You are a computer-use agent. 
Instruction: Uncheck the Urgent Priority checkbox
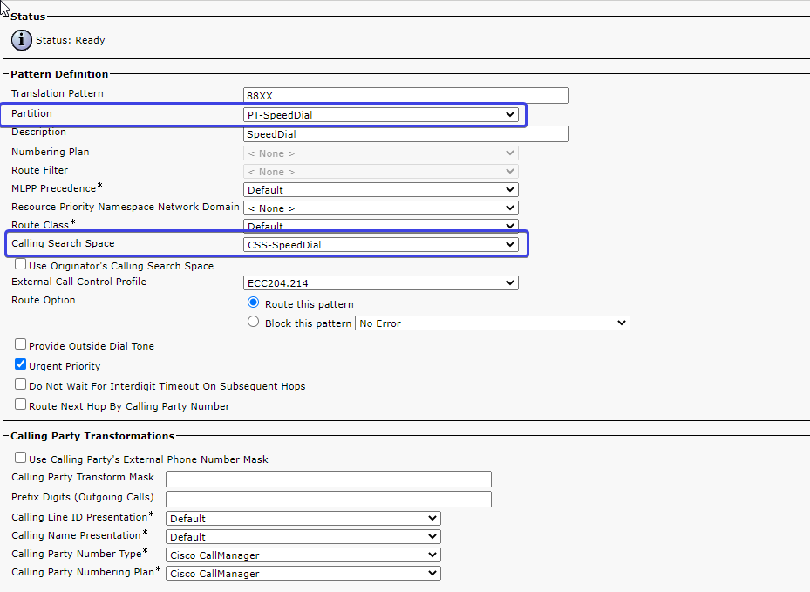pyautogui.click(x=21, y=365)
